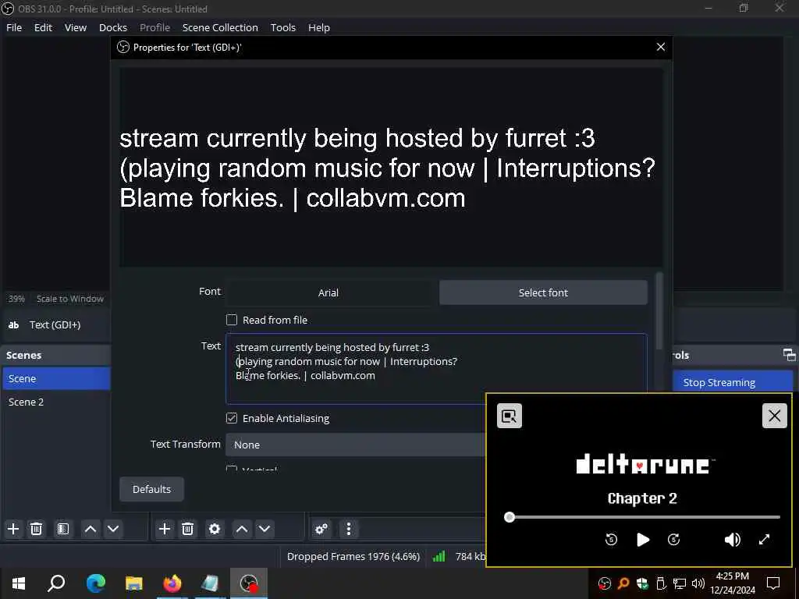
Task: Open system tray volume control
Action: [698, 583]
